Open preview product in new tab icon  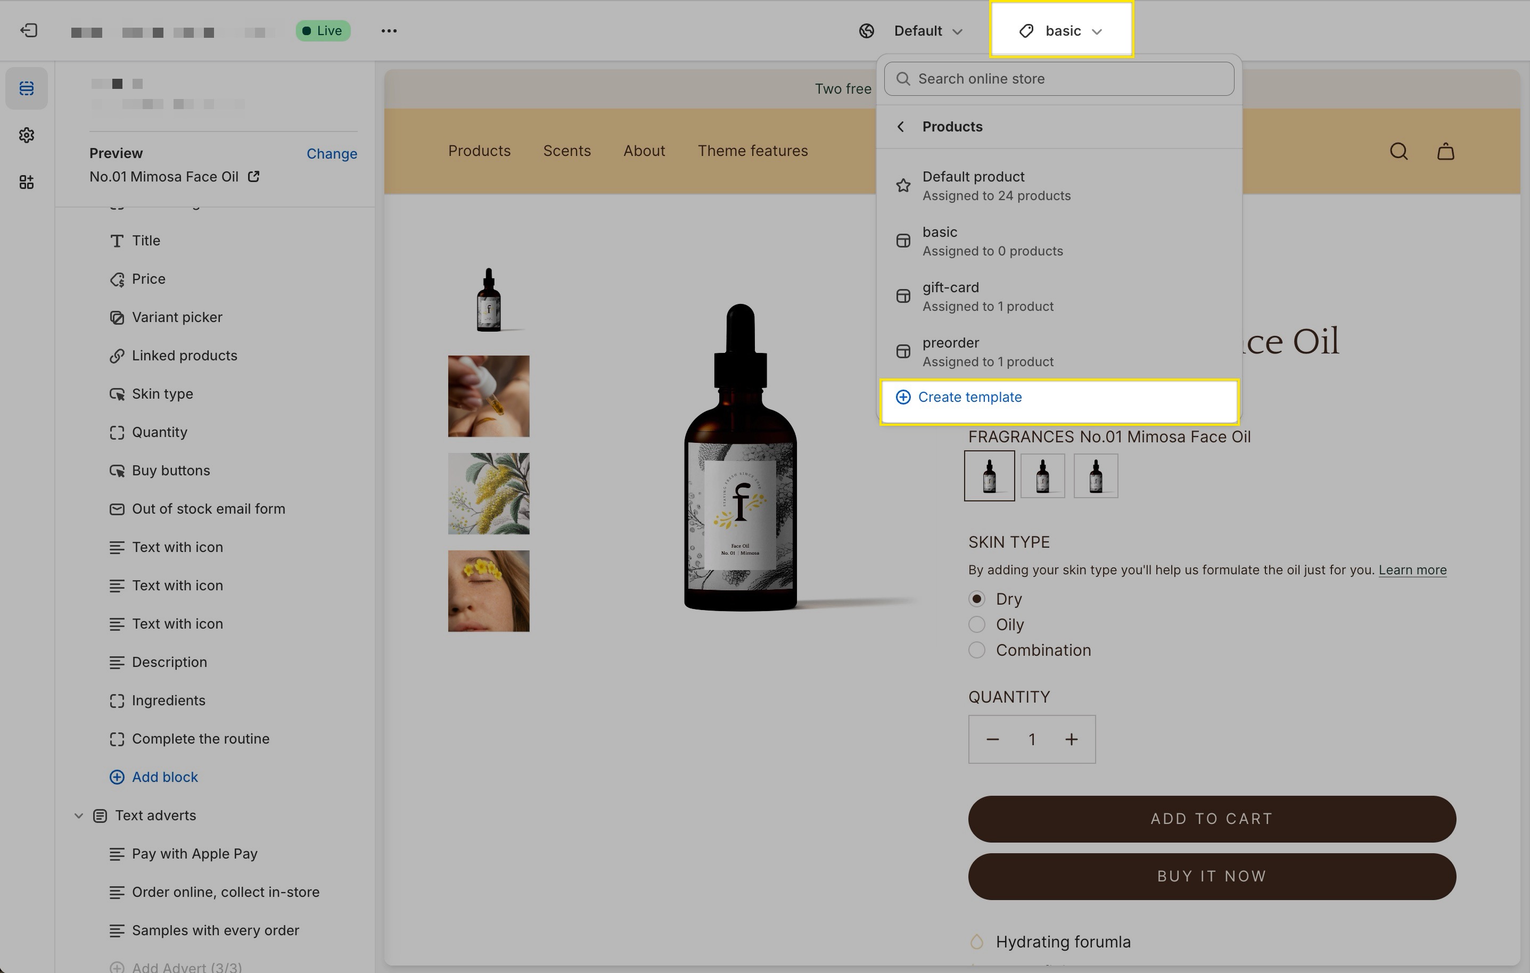[x=253, y=177]
